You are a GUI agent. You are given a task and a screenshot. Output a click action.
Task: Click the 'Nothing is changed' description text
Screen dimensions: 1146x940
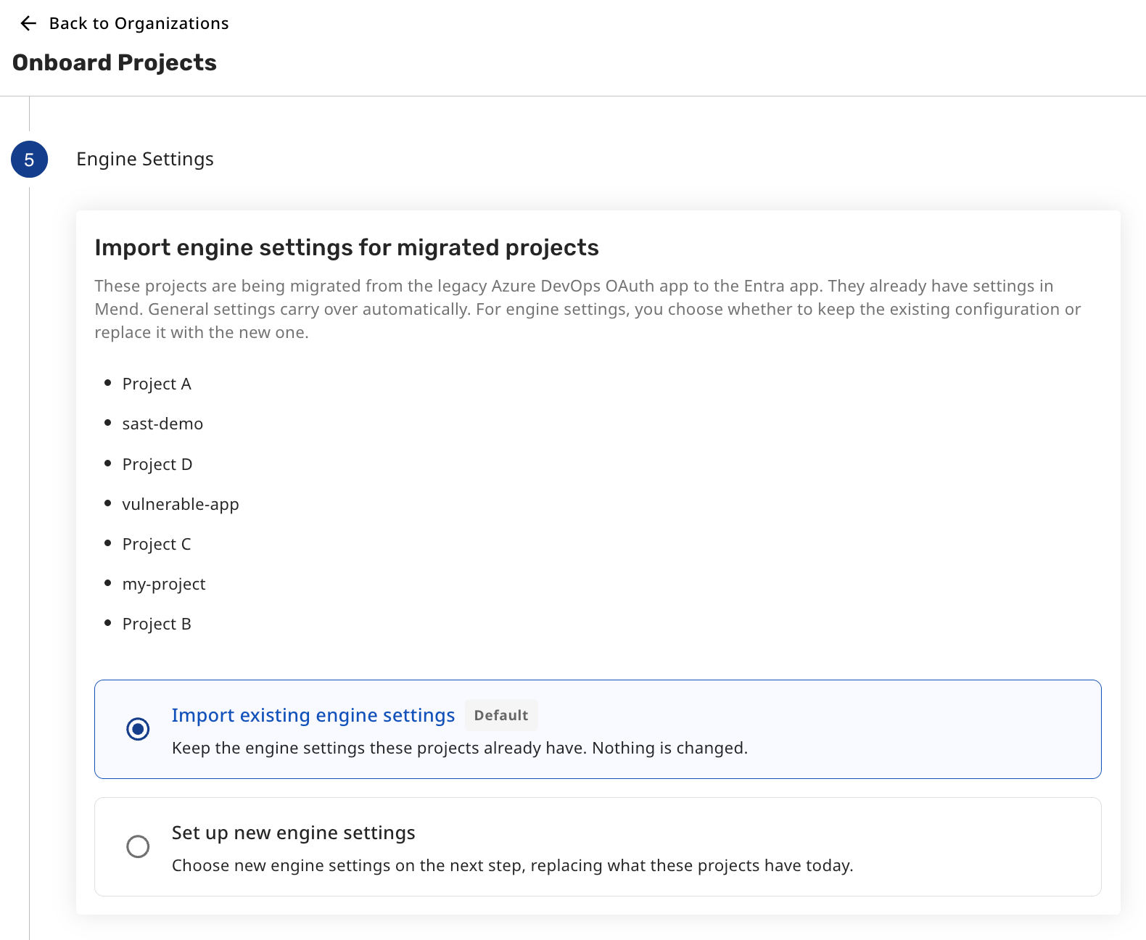[x=460, y=748]
